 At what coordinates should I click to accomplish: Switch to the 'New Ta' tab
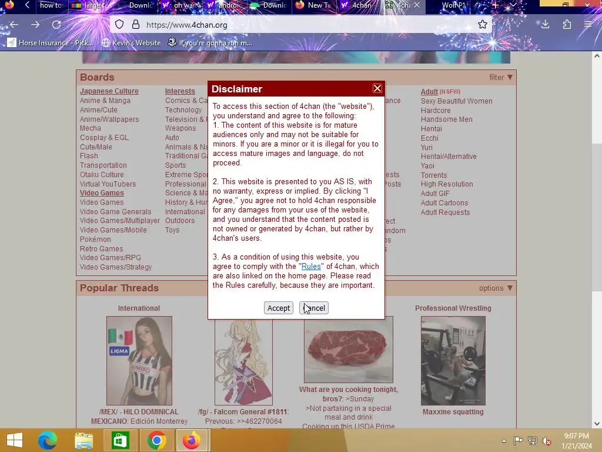314,5
